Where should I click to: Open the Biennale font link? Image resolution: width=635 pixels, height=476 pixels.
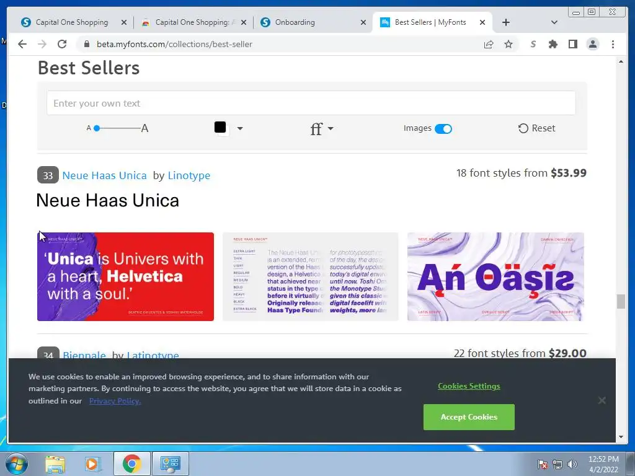(x=84, y=355)
